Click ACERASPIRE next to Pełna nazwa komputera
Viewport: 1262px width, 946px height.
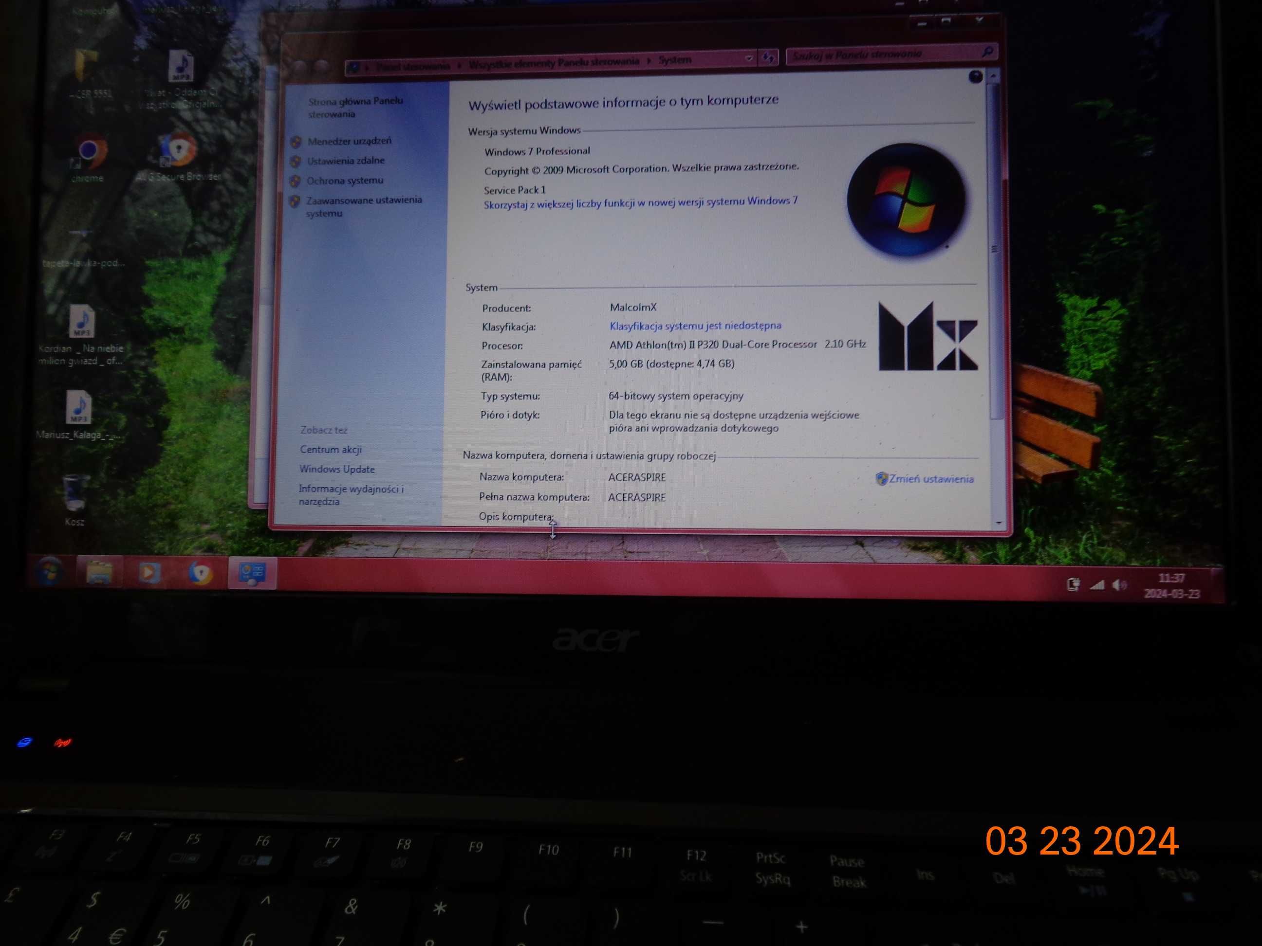coord(637,497)
